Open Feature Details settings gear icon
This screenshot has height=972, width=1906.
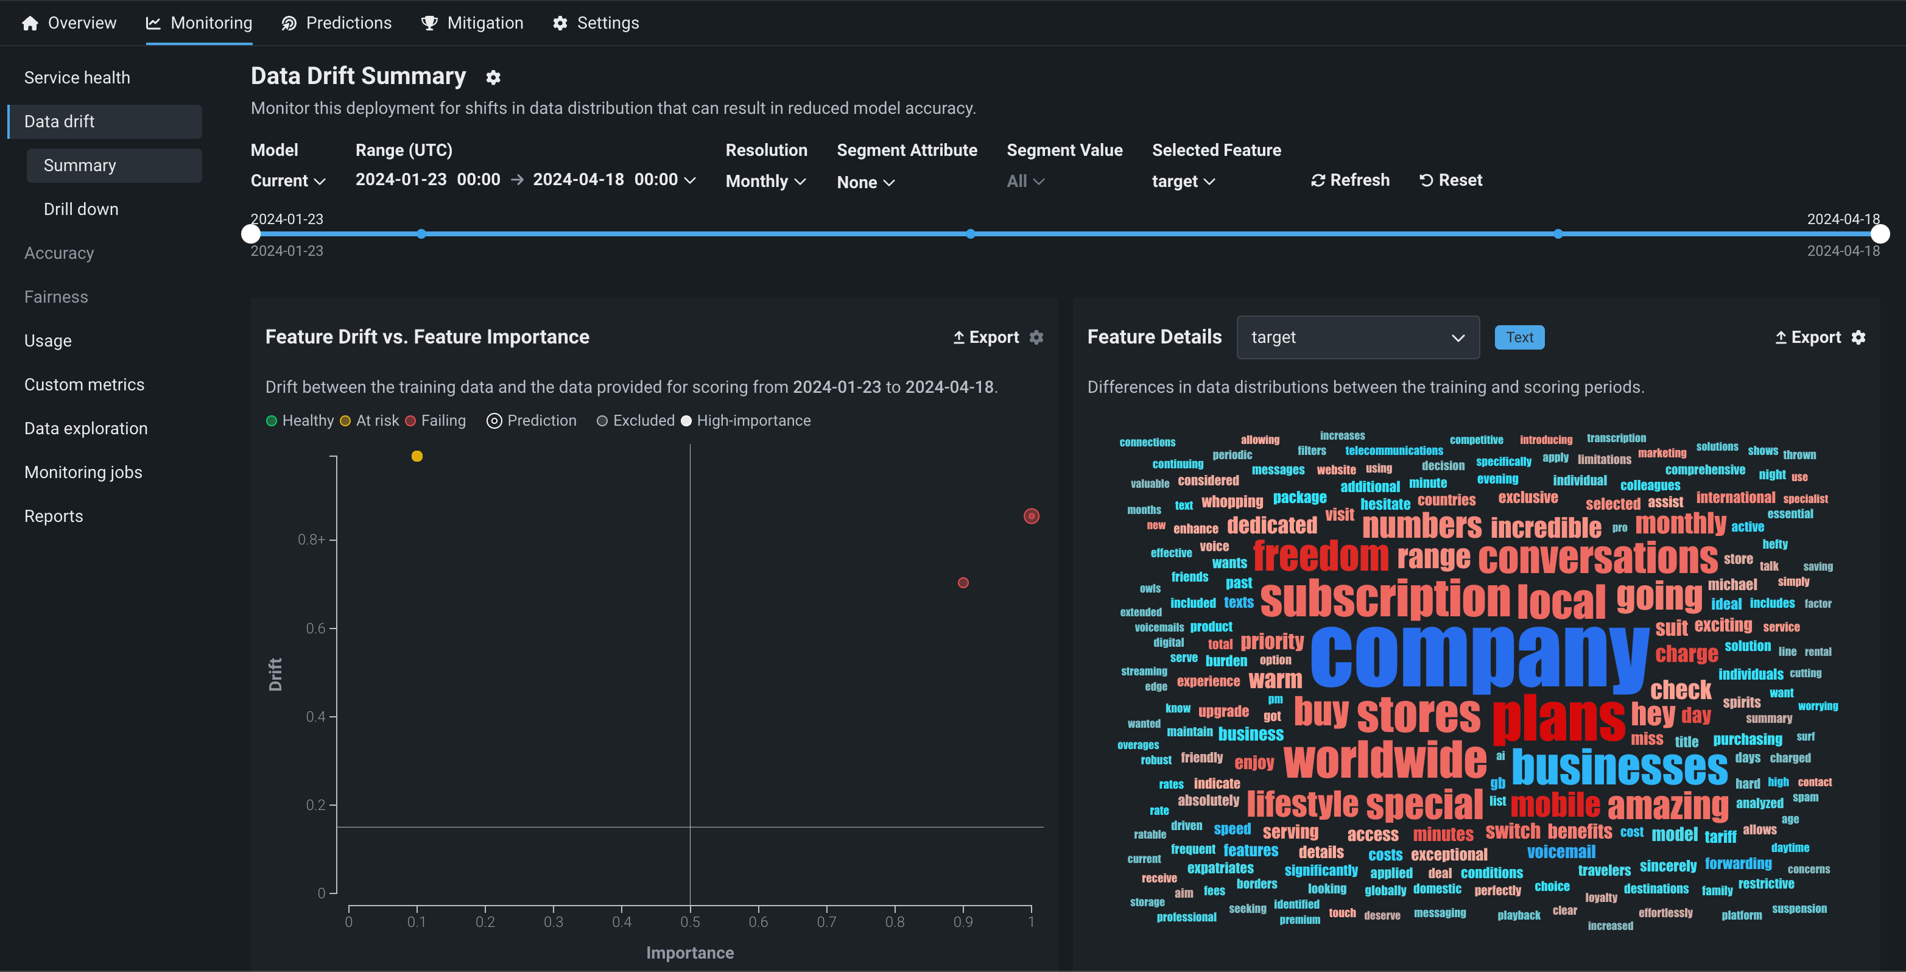pyautogui.click(x=1859, y=337)
